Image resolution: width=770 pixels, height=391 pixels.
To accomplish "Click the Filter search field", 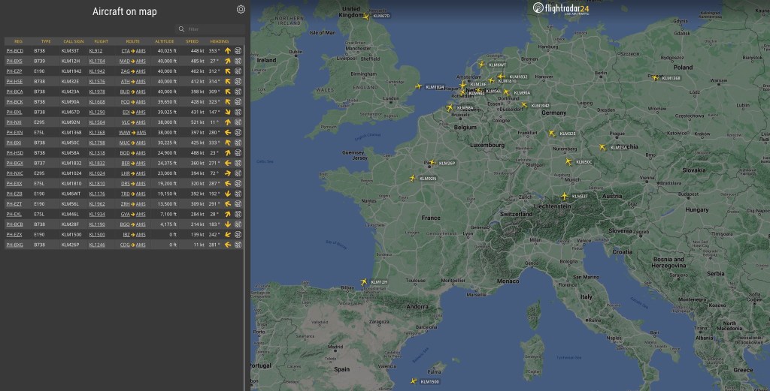I will [x=210, y=29].
